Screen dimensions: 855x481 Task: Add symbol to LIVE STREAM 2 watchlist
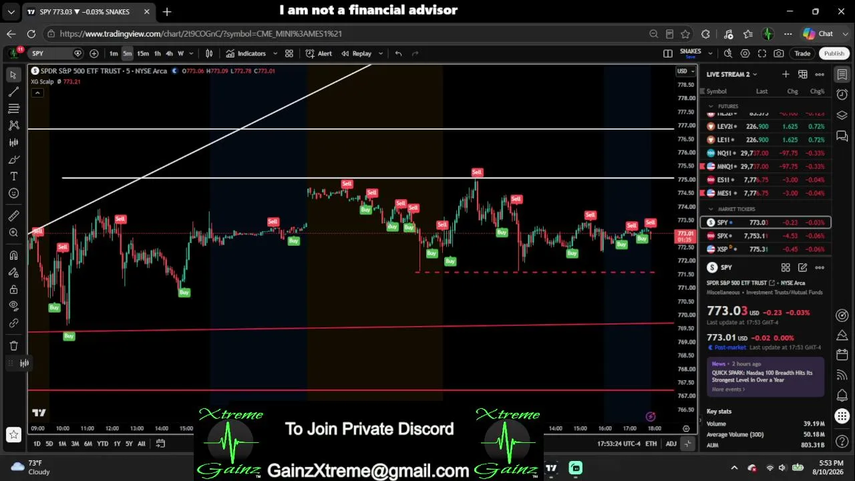[786, 74]
